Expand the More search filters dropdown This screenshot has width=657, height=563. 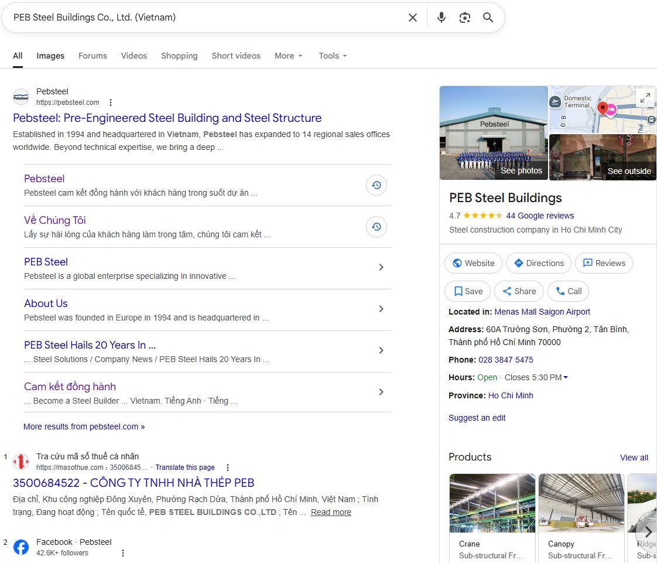point(289,56)
